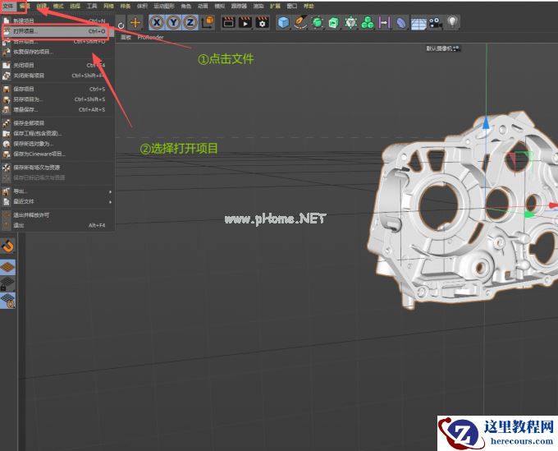The image size is (558, 451).
Task: Enable snapping with the magnet icon
Action: tap(7, 246)
